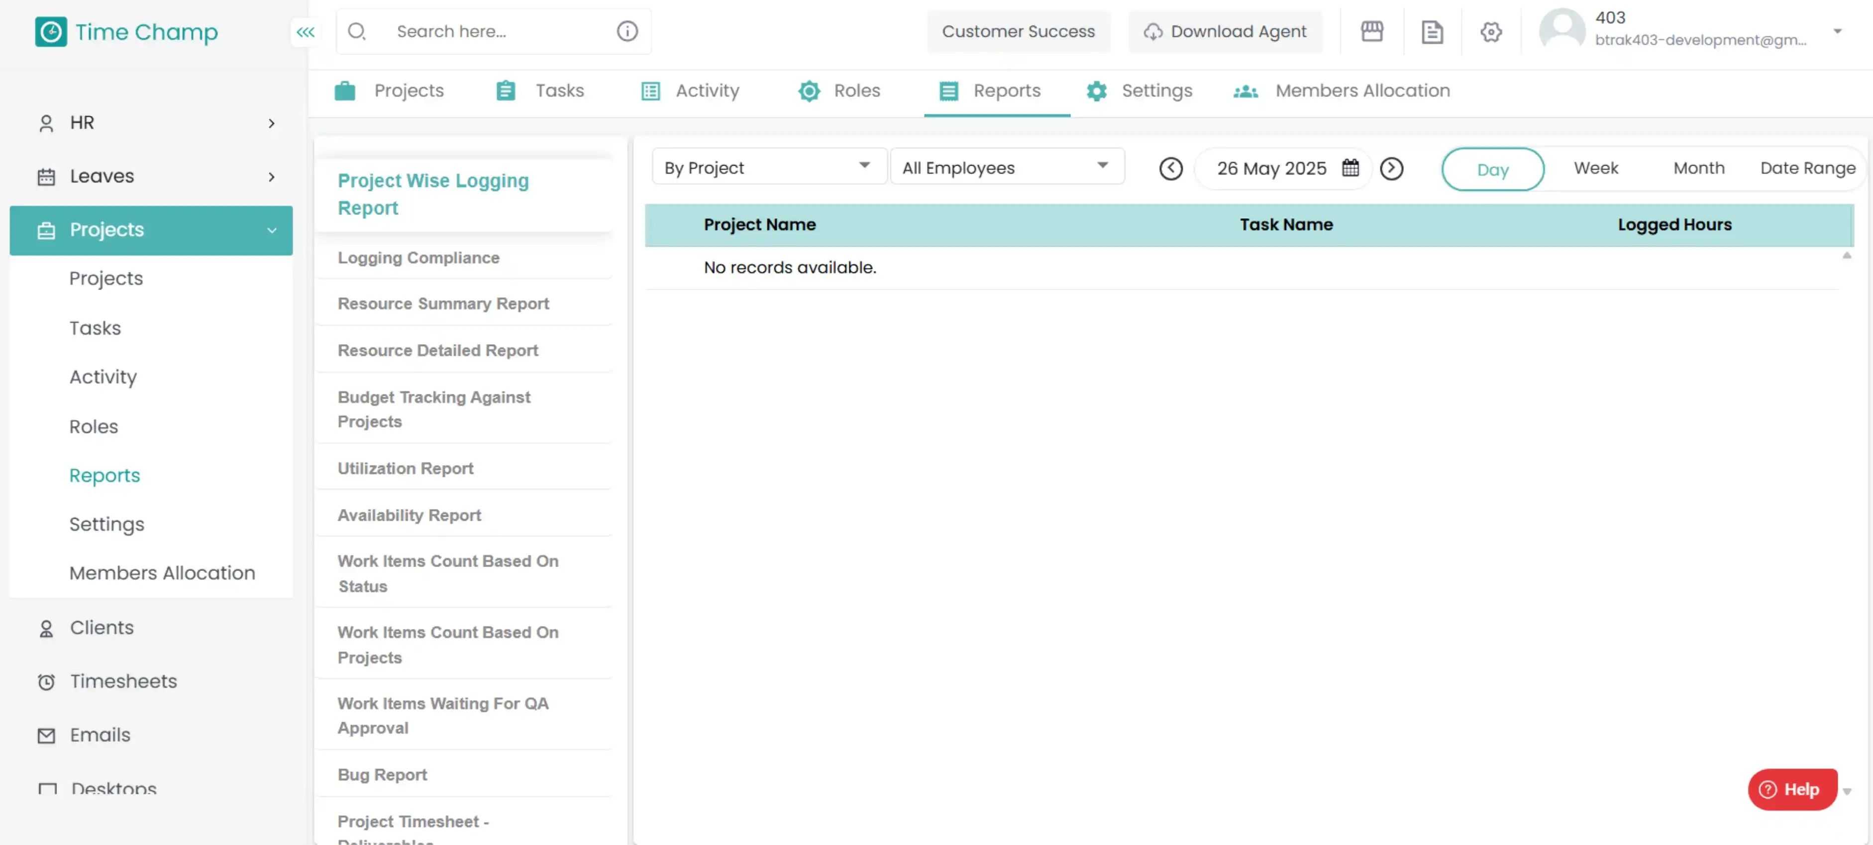Open the Customer Success button

pyautogui.click(x=1018, y=31)
